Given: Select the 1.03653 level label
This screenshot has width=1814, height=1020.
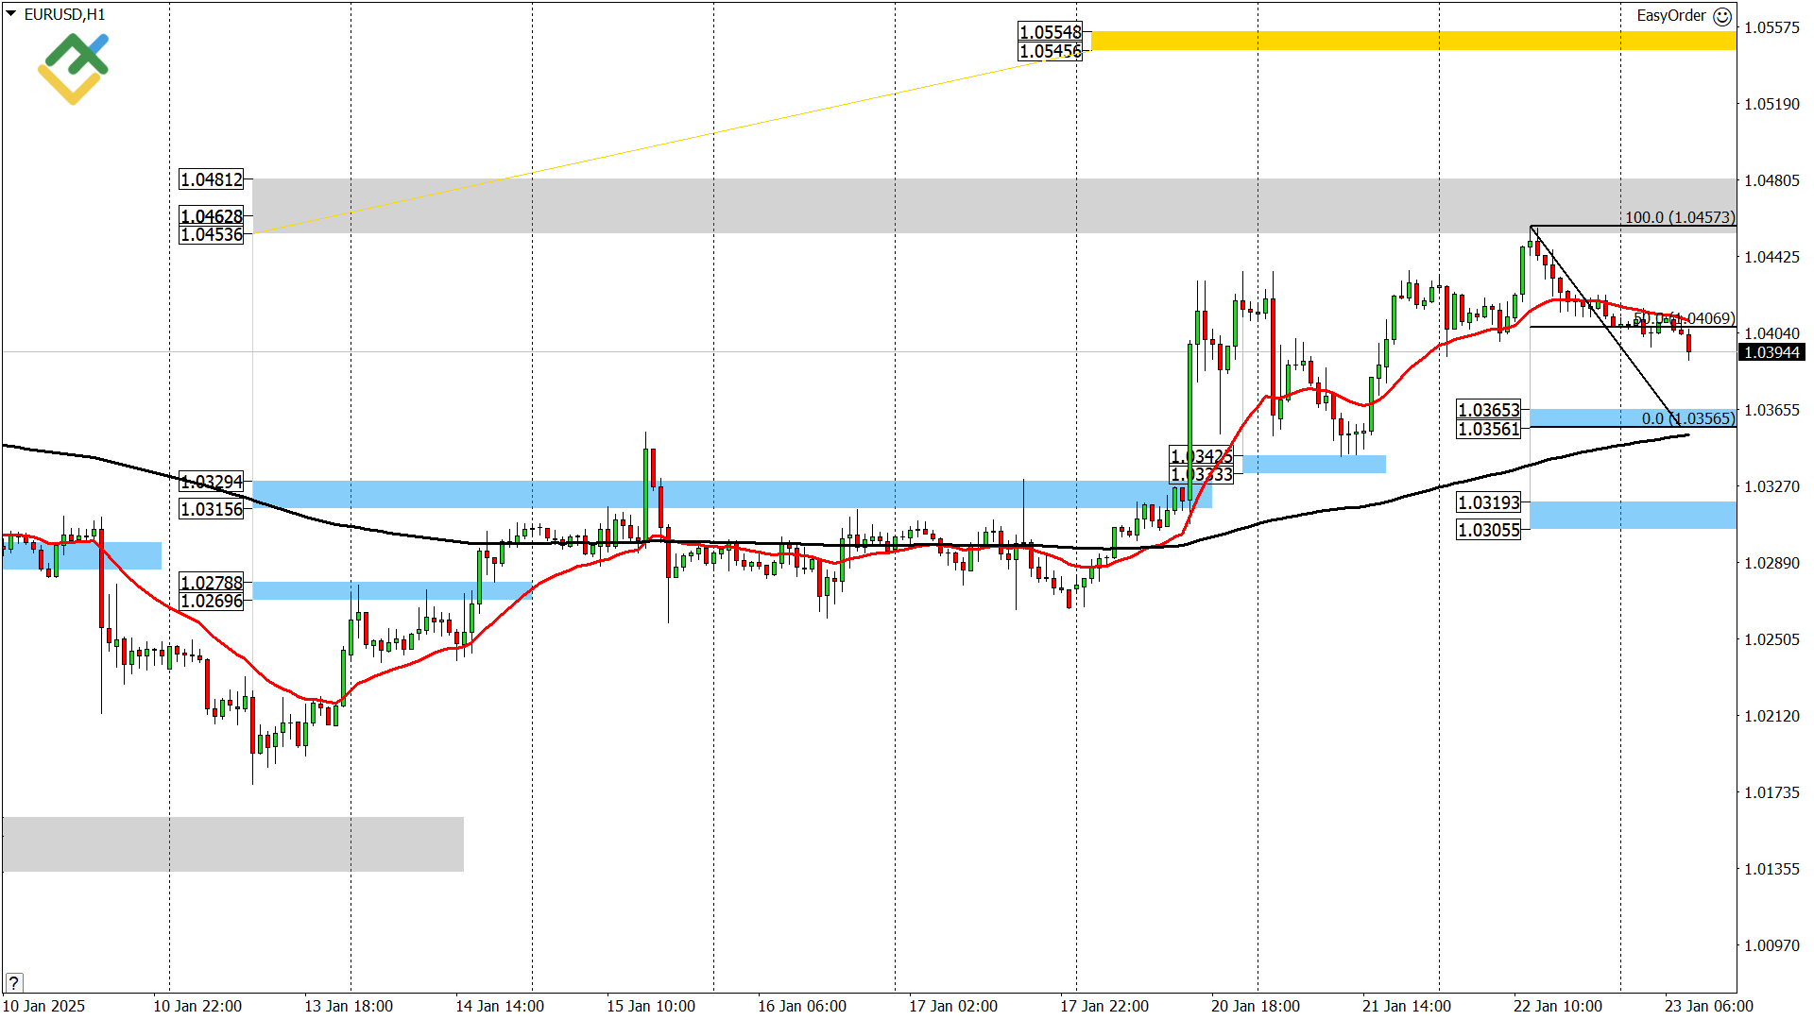Looking at the screenshot, I should [x=1488, y=411].
